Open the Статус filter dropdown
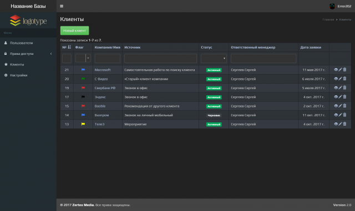 point(214,58)
